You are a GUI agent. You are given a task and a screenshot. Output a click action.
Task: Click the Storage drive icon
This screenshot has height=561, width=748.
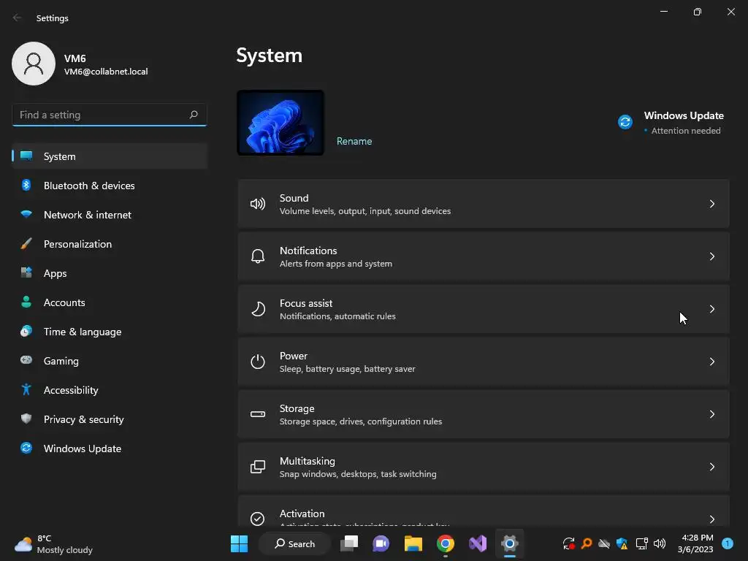pos(258,414)
